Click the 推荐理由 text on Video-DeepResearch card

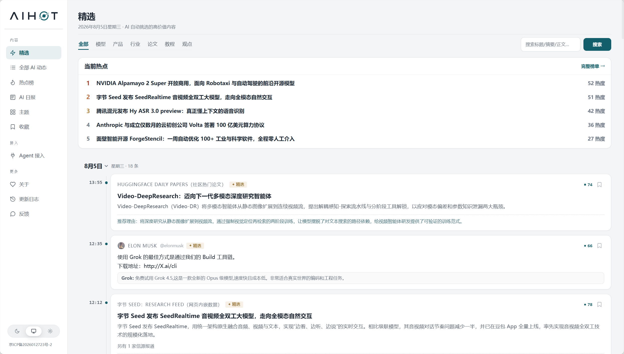(290, 221)
